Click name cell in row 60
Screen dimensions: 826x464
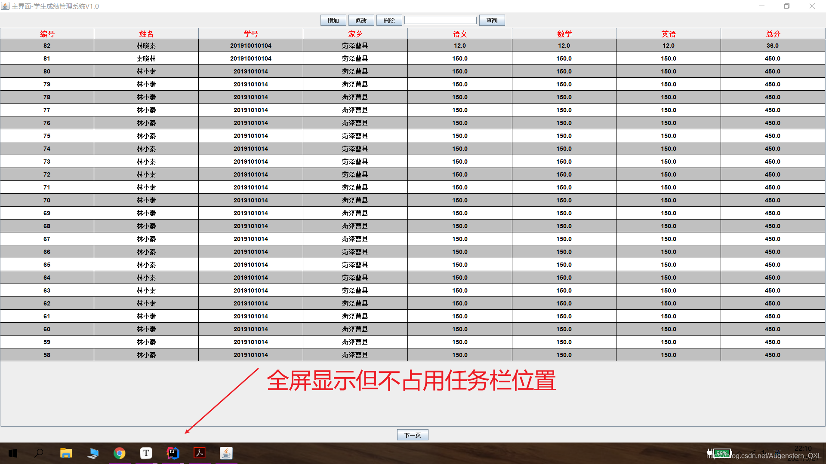click(x=146, y=329)
